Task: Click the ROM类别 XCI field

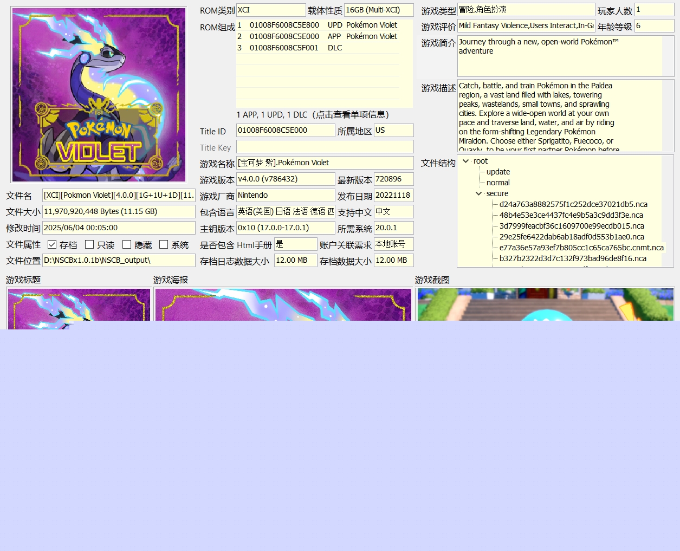Action: pos(271,10)
